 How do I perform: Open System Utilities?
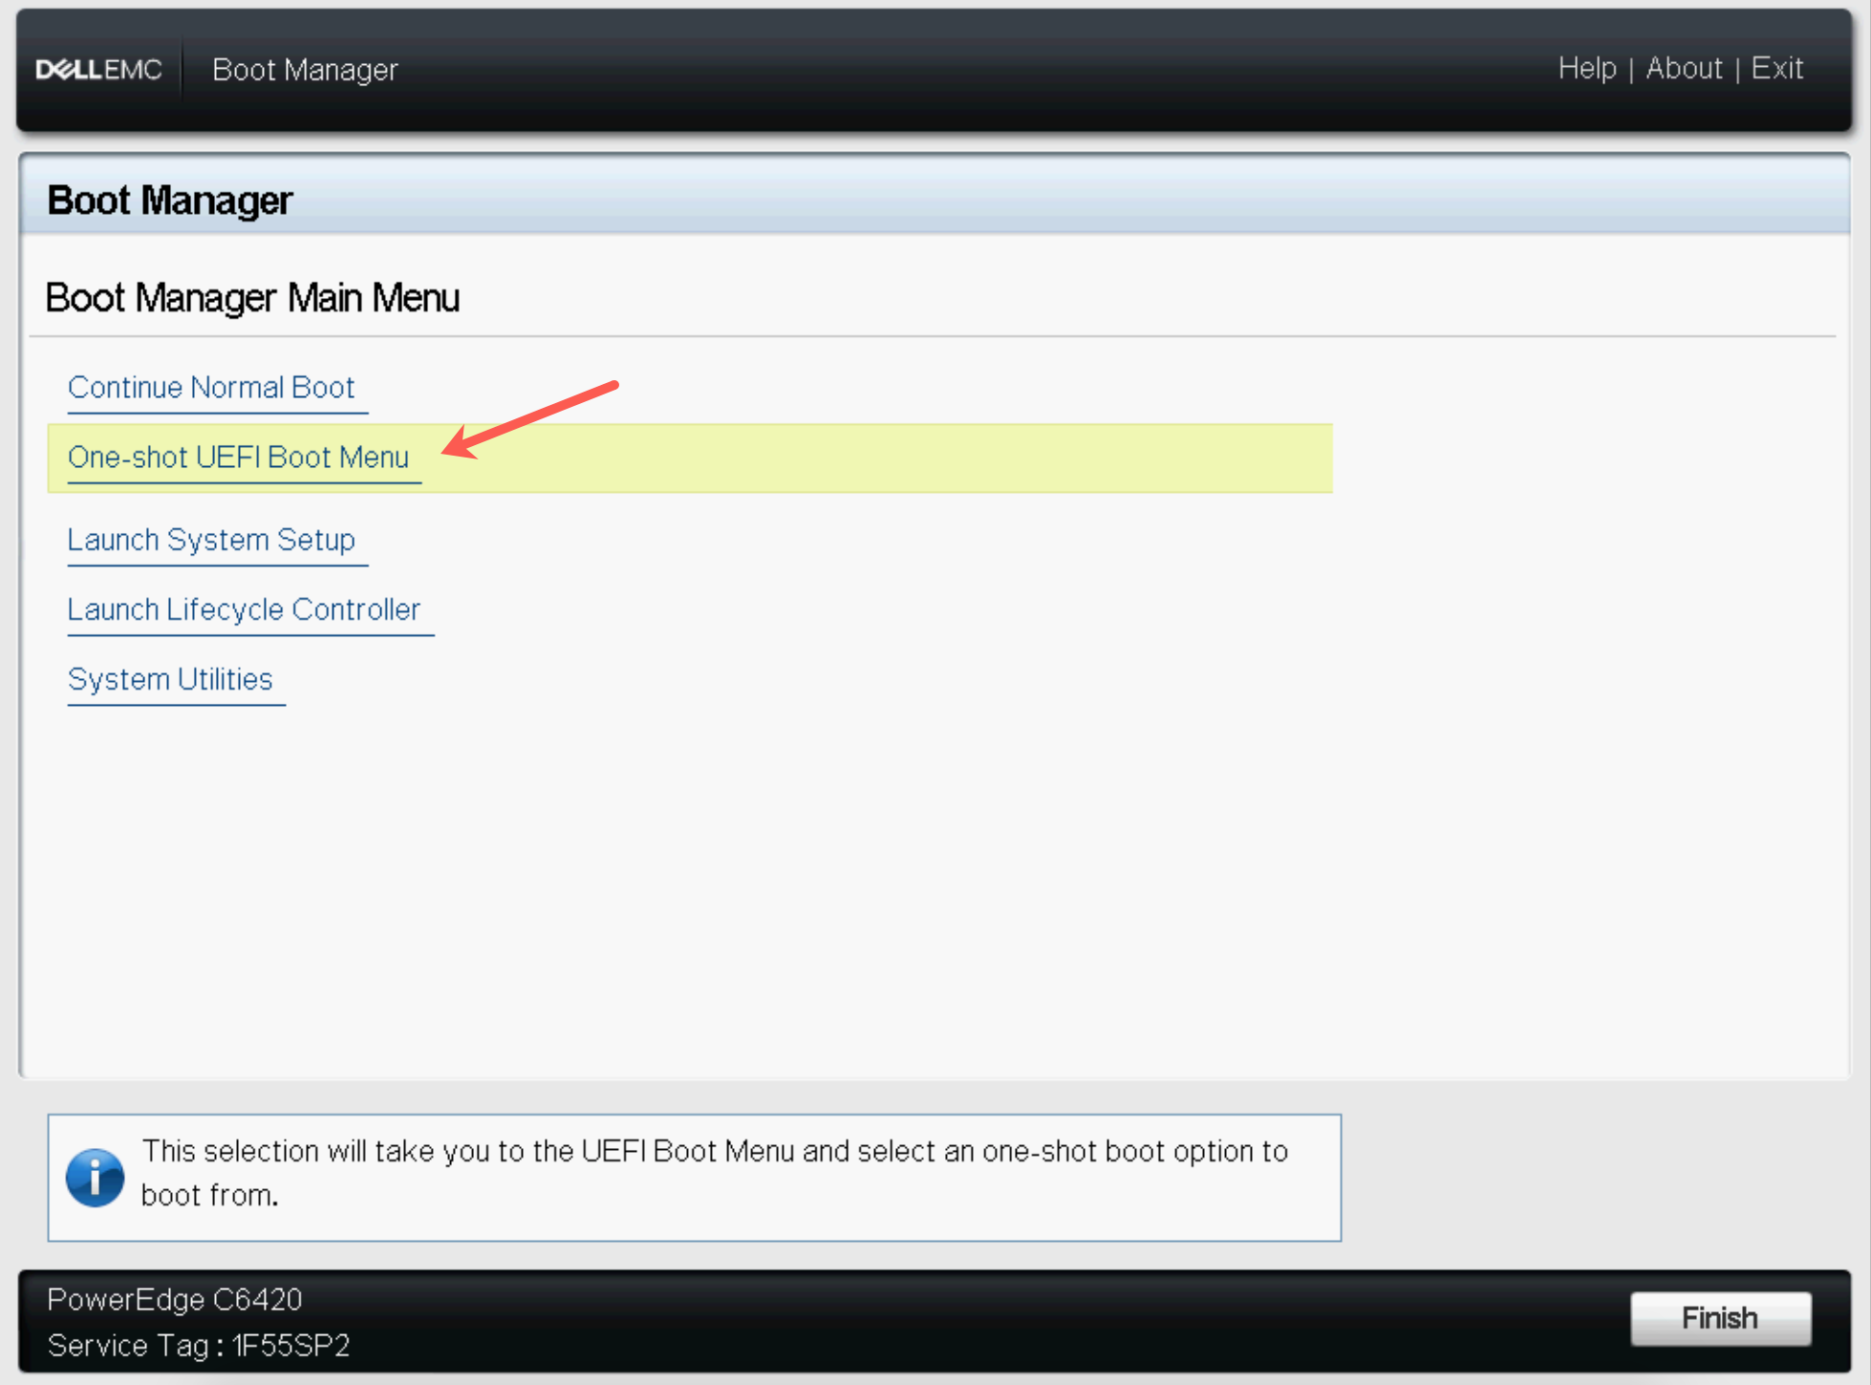tap(170, 680)
